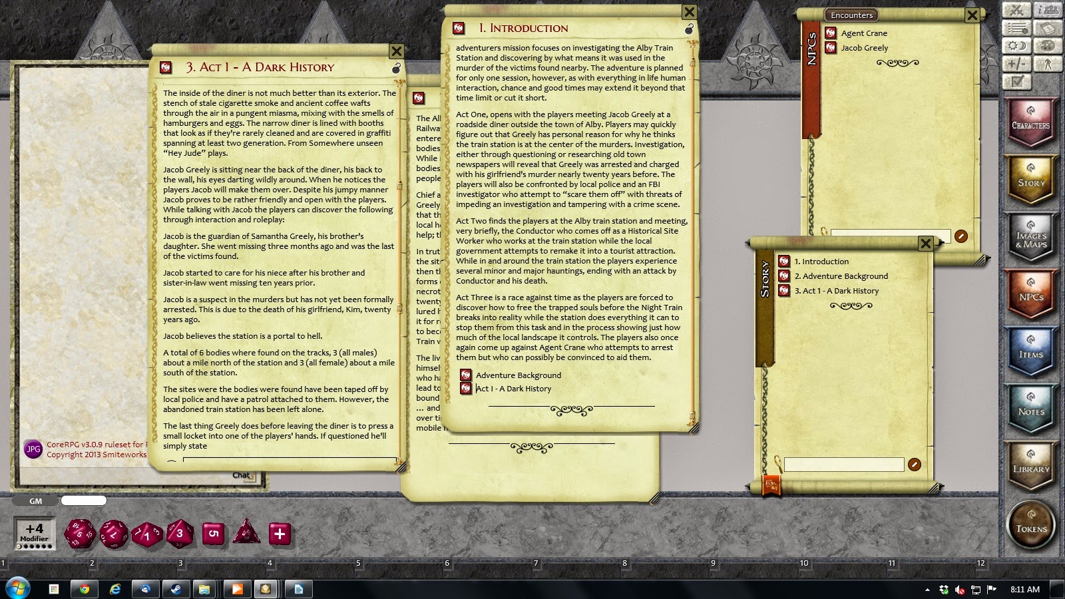
Task: Click link icon in Introduction window title
Action: point(459,28)
